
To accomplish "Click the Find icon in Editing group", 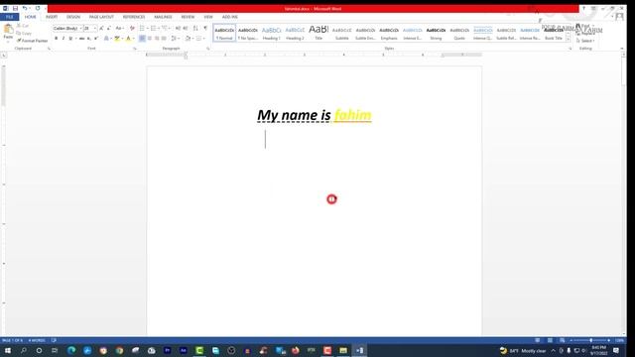I will tap(578, 27).
